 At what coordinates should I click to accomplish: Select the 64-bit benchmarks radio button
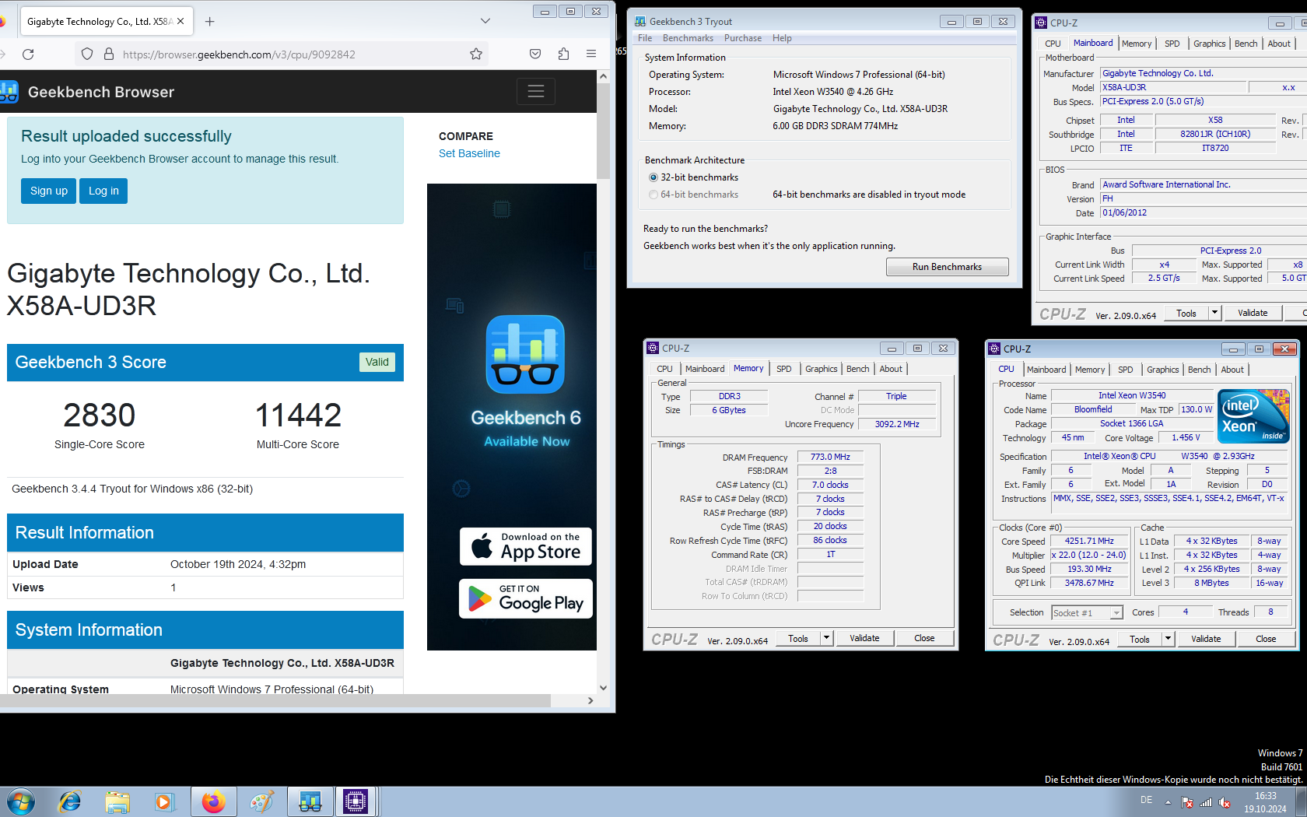[653, 195]
